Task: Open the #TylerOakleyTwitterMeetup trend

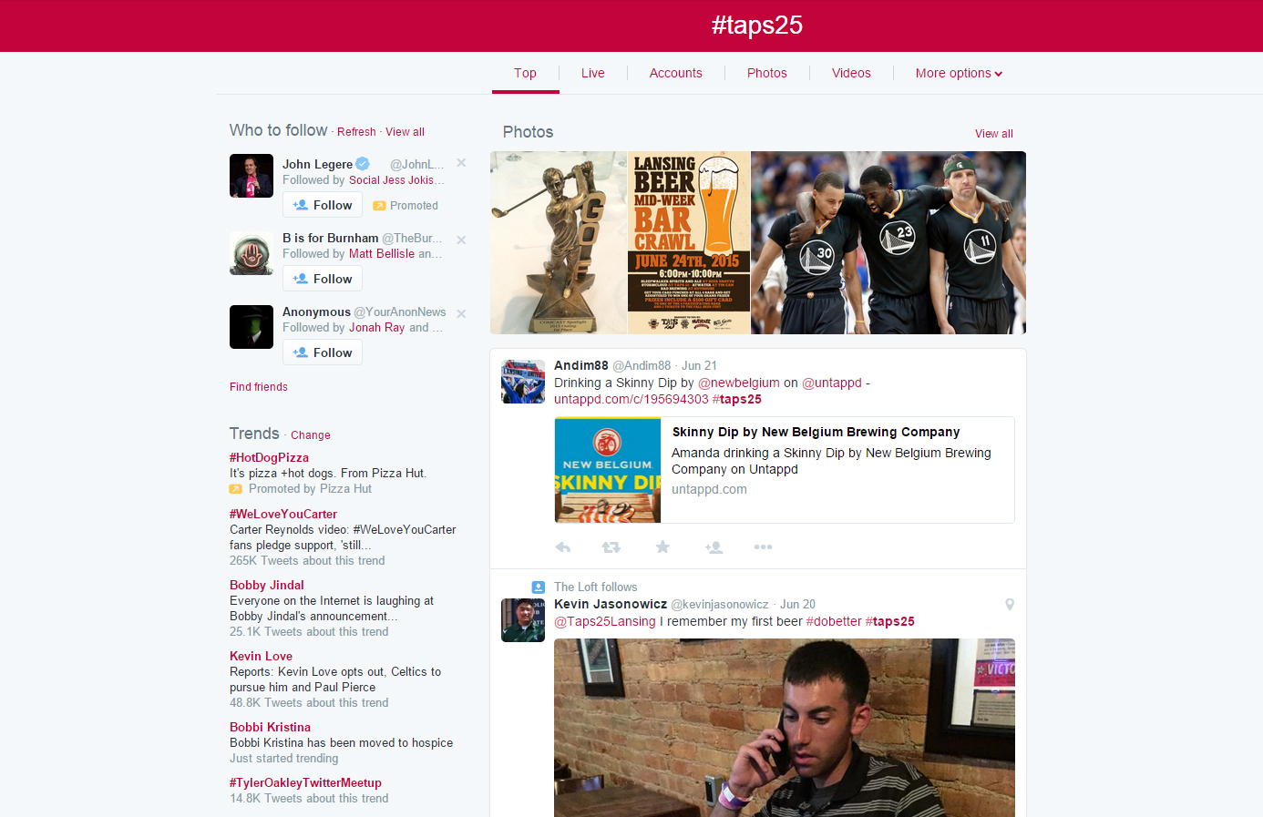Action: pos(305,782)
